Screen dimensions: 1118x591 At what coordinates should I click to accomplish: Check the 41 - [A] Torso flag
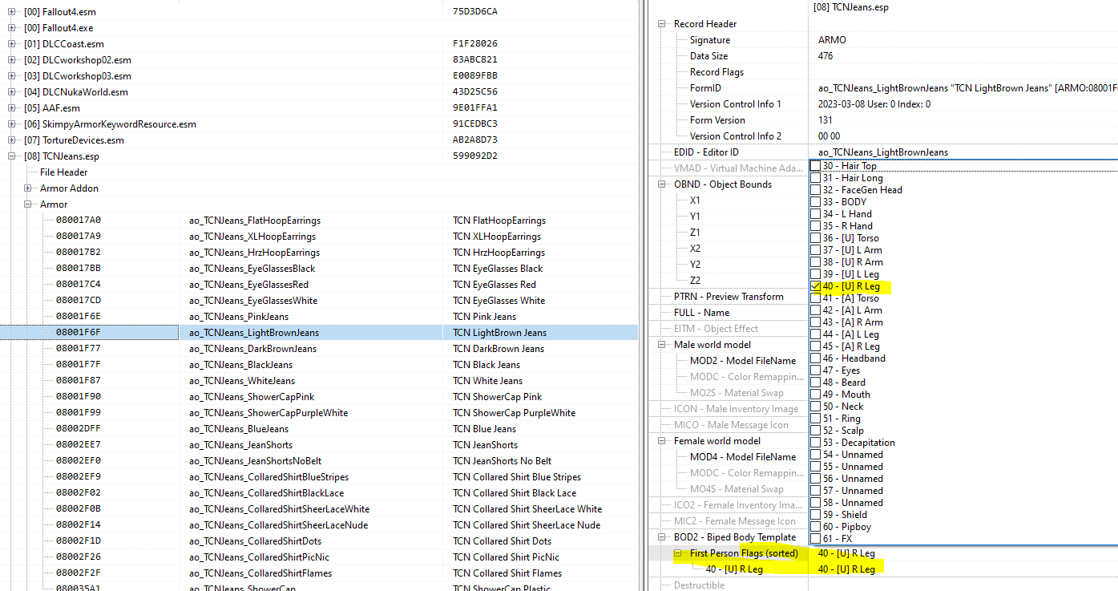tap(816, 298)
